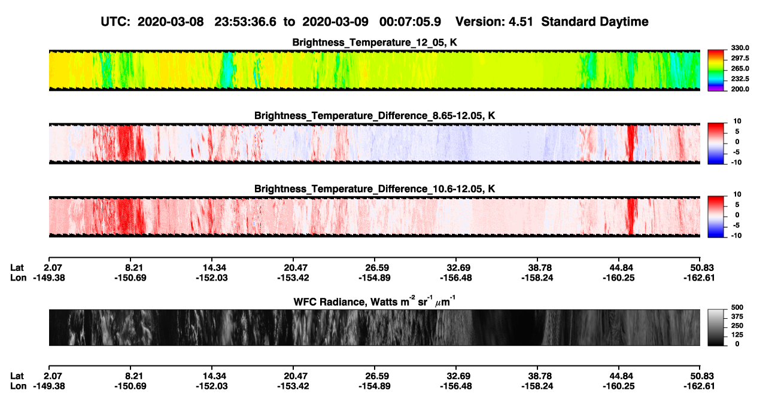Click the end date 2020-03-09 in the title
This screenshot has width=778, height=399.
point(334,22)
